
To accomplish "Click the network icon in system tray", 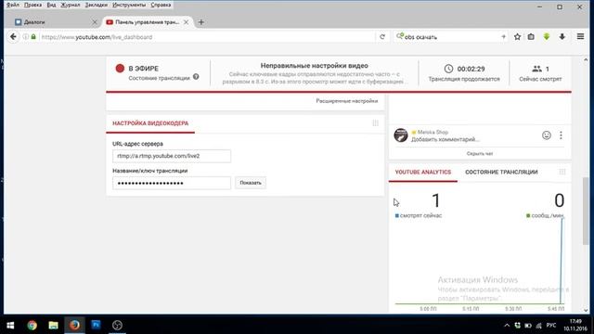I will (x=538, y=326).
